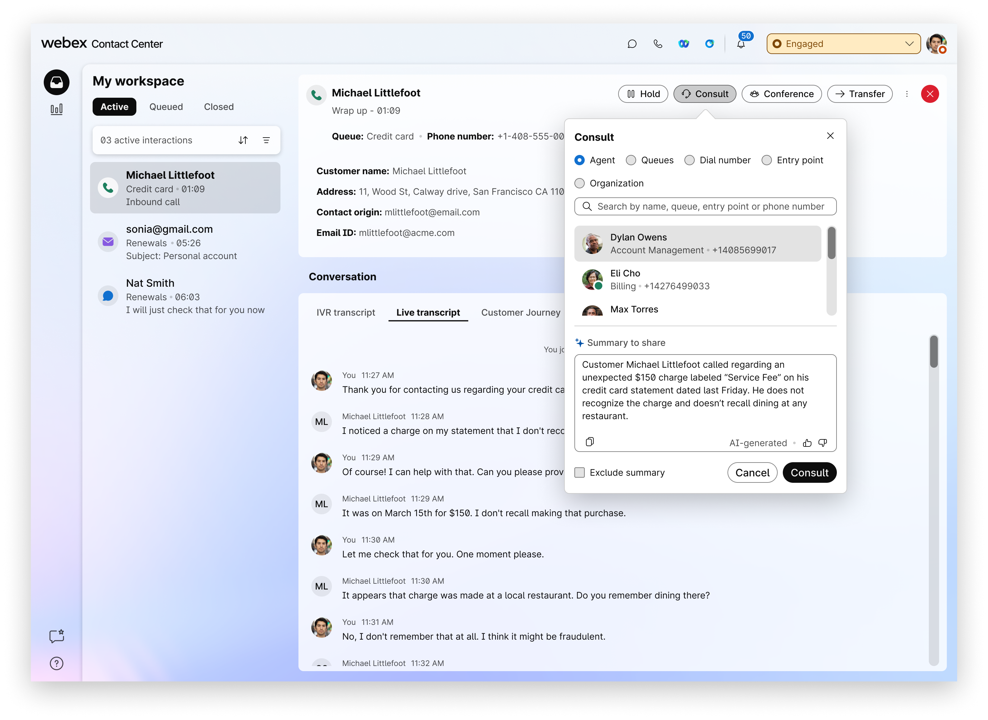
Task: Switch to the IVR transcript tab
Action: (345, 312)
